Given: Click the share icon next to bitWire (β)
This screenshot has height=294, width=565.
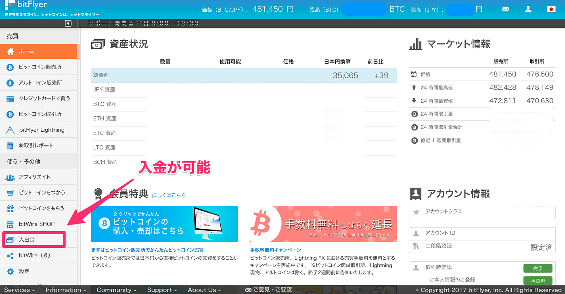Looking at the screenshot, I should 10,256.
